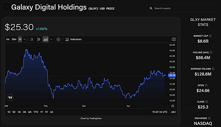
Task: Click Volume (24H) info icon
Action: coord(211,52)
